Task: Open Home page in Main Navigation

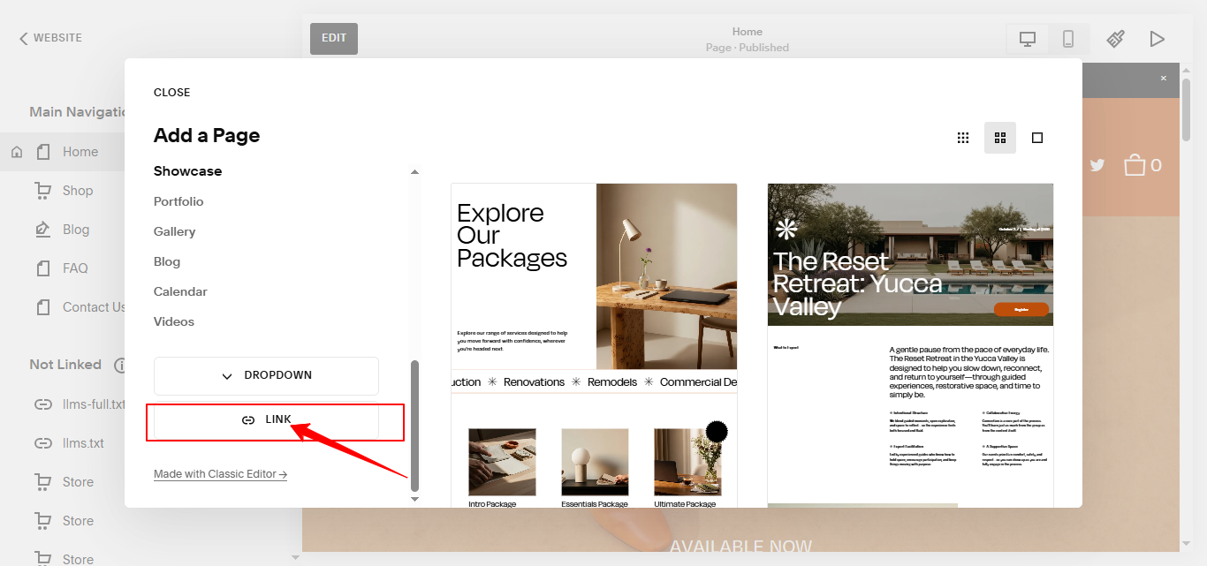Action: pyautogui.click(x=80, y=152)
